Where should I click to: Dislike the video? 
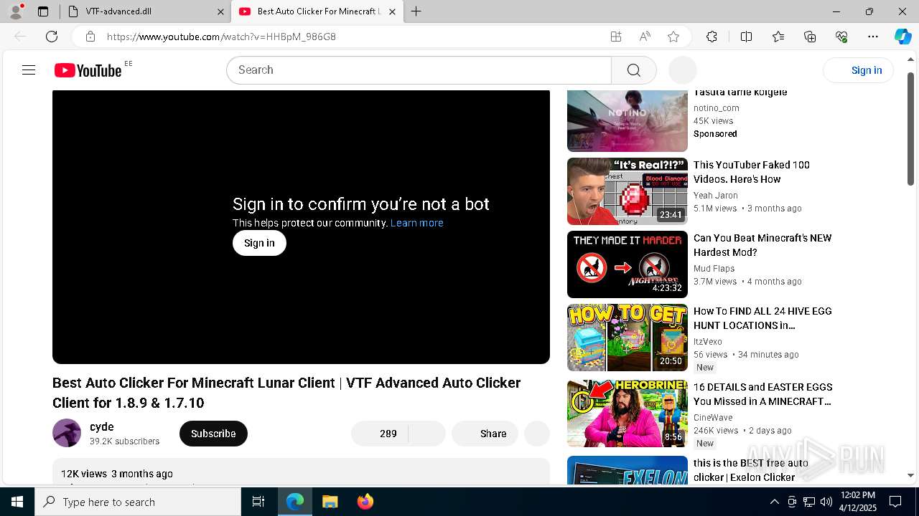tap(427, 434)
